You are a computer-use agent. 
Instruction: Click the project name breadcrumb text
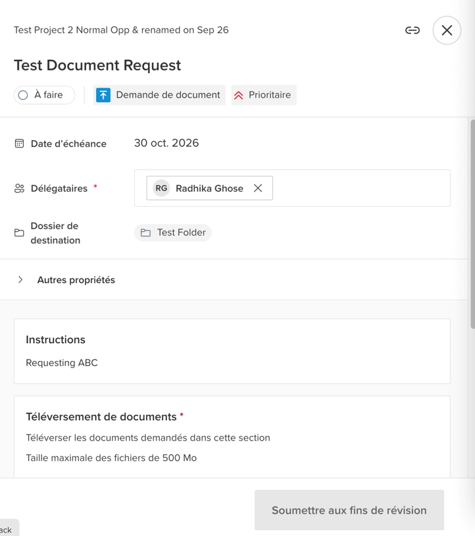[121, 30]
